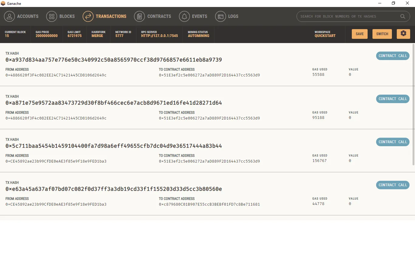The image size is (415, 276).
Task: Click CONTRACT CALL badge for hash 0xe63a45a6
Action: 393,185
